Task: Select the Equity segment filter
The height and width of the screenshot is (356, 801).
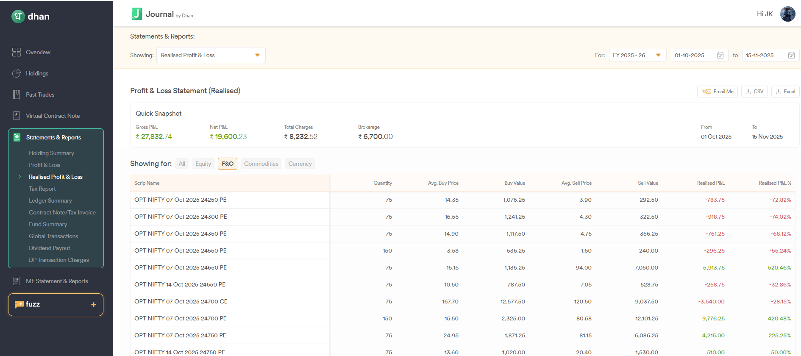Action: [203, 164]
